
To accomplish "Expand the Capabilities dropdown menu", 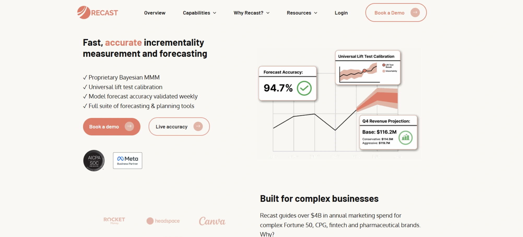I will tap(199, 13).
